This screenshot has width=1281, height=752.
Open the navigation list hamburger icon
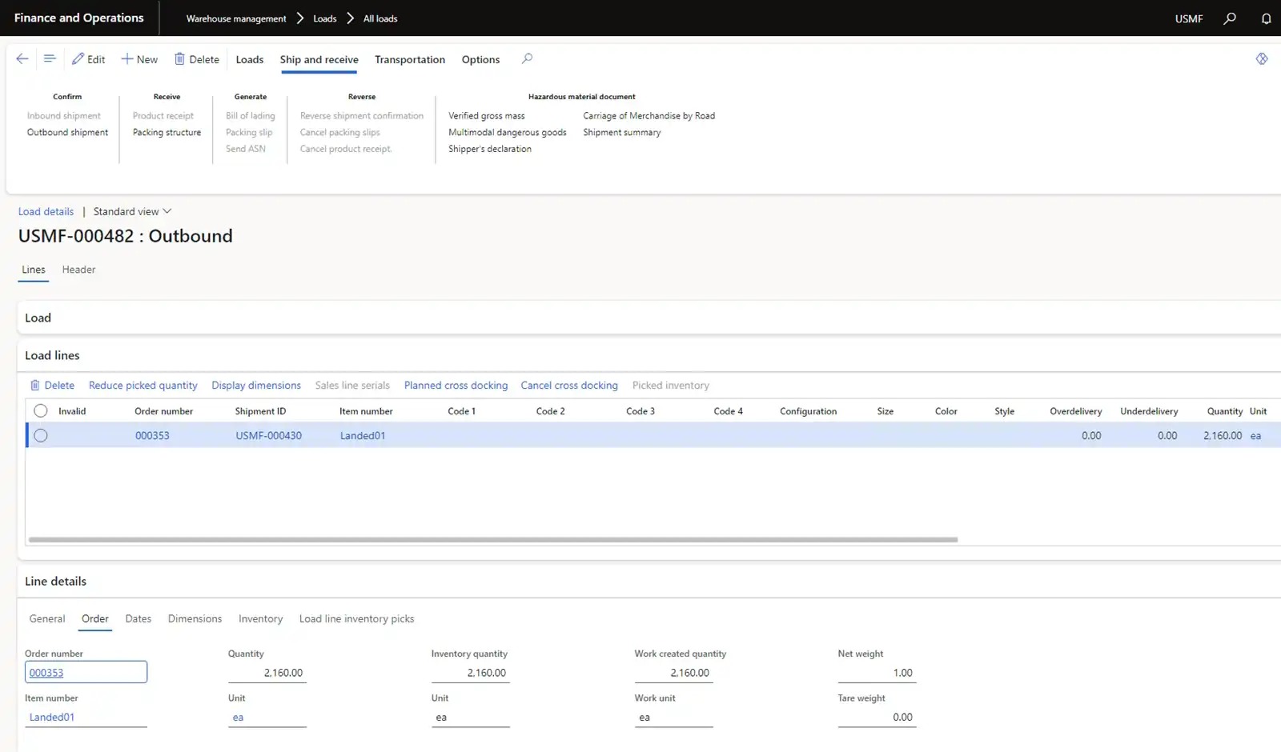tap(50, 58)
